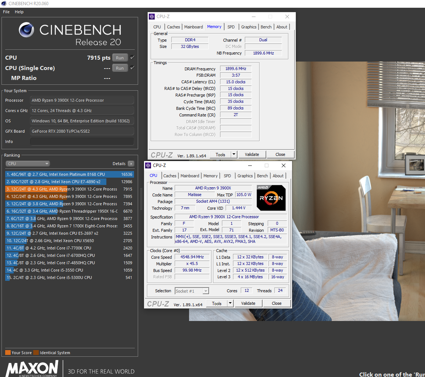Viewport: 425px width, 377px height.
Task: Click Tools button in CPU window
Action: 217,303
